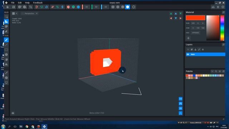Edit the red axis size field showing 32
The width and height of the screenshot is (229, 129).
[87, 7]
